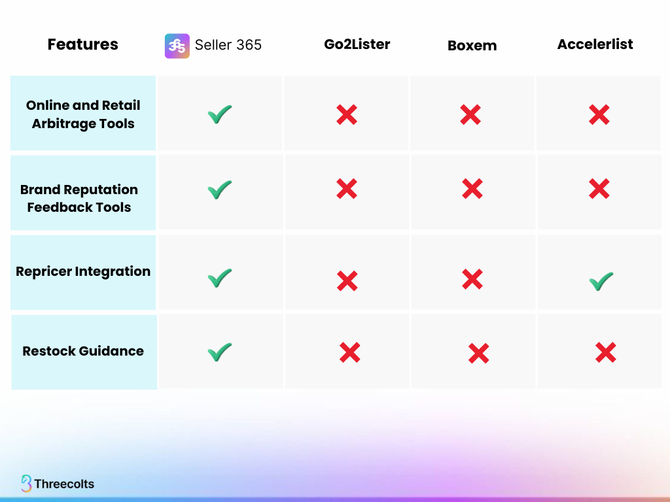
Task: Click Seller 365 checkmark for Arbitrage Tools
Action: 219,116
